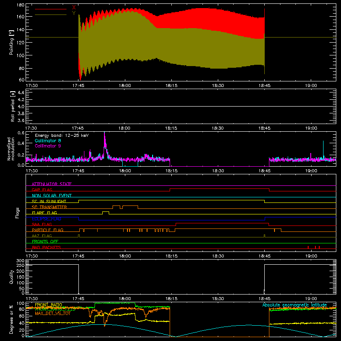The width and height of the screenshot is (341, 341).
Task: Click the Flags axis title
Action: (17, 213)
